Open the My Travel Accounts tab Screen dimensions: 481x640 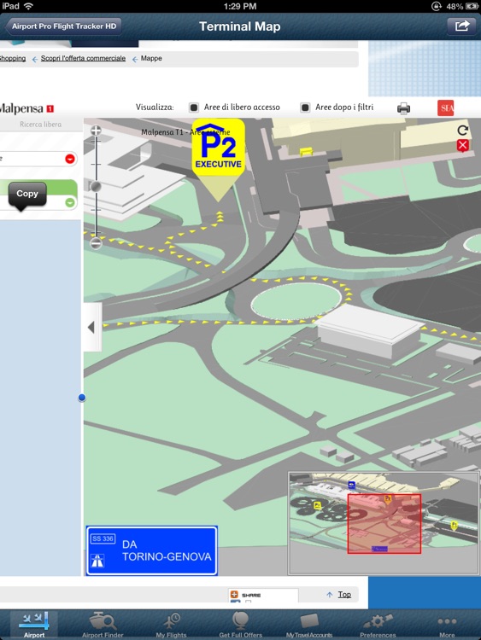[x=309, y=625]
